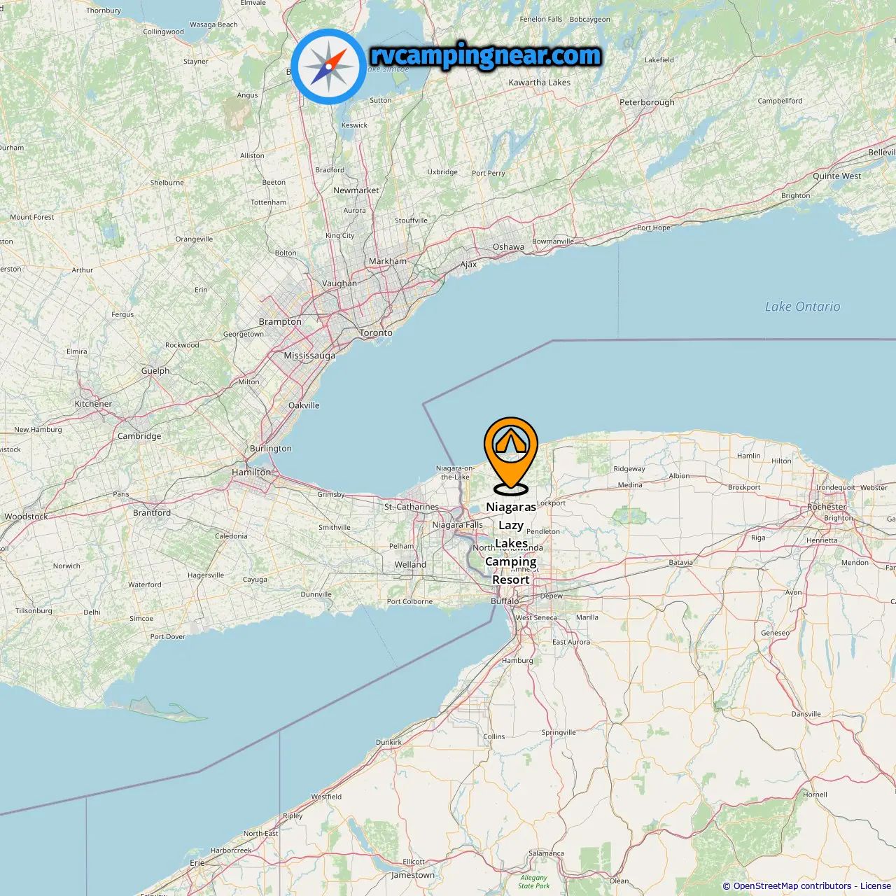Click the St. Catharines label
896x896 pixels.
pos(412,507)
